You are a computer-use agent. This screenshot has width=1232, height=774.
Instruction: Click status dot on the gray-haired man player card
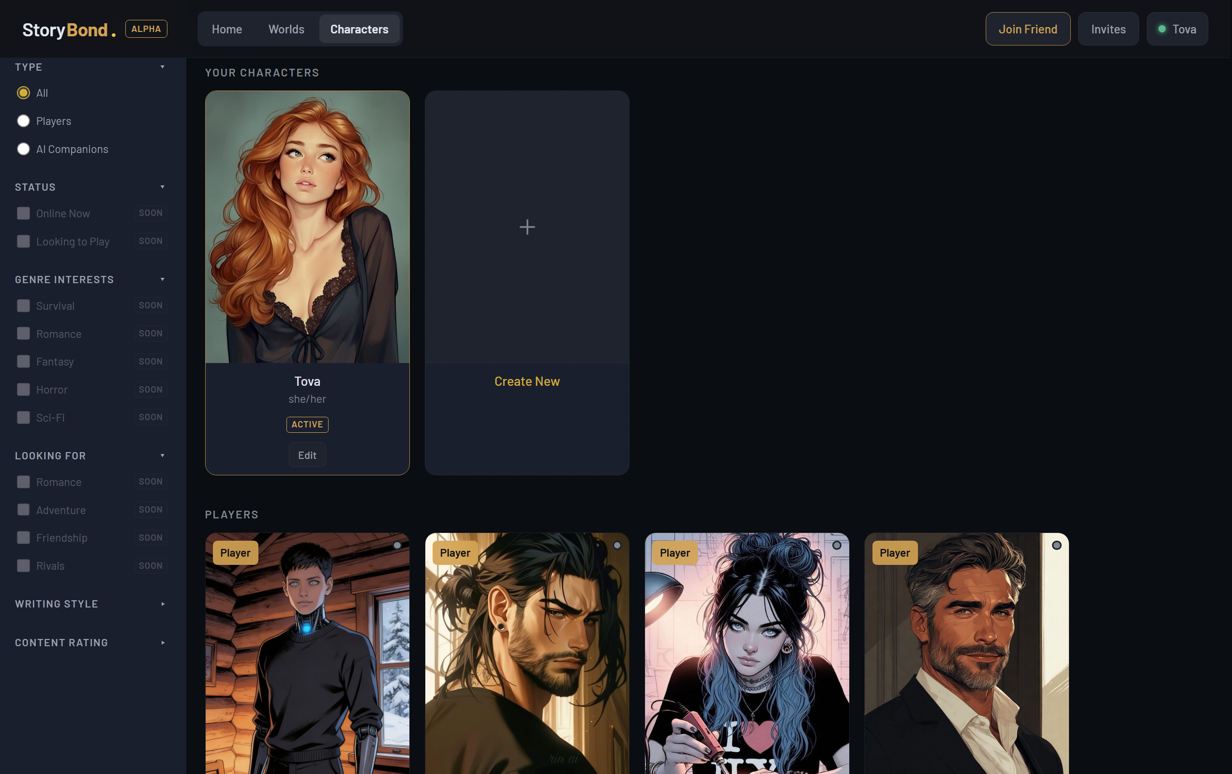1056,545
